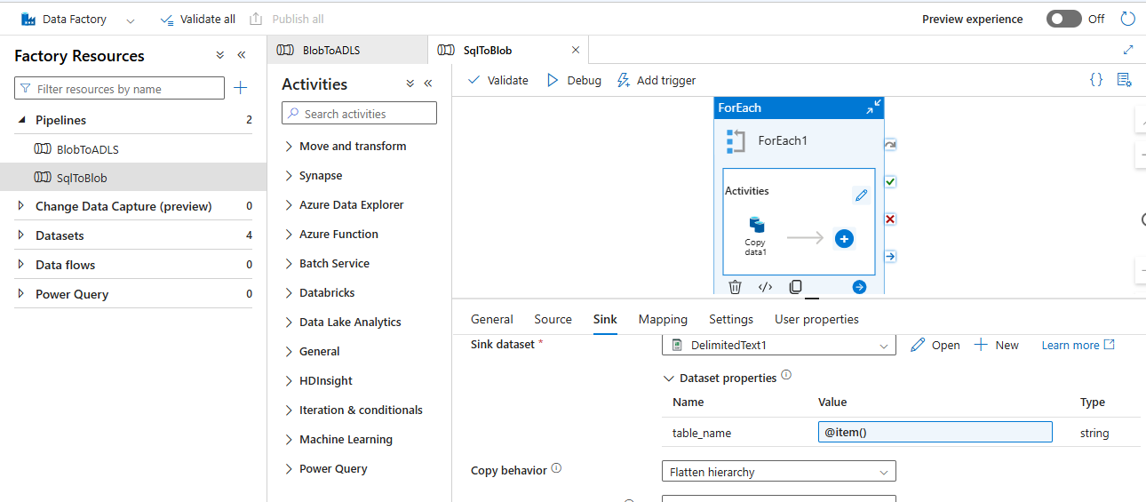Collapse Activities pane with double-chevron-left

428,84
